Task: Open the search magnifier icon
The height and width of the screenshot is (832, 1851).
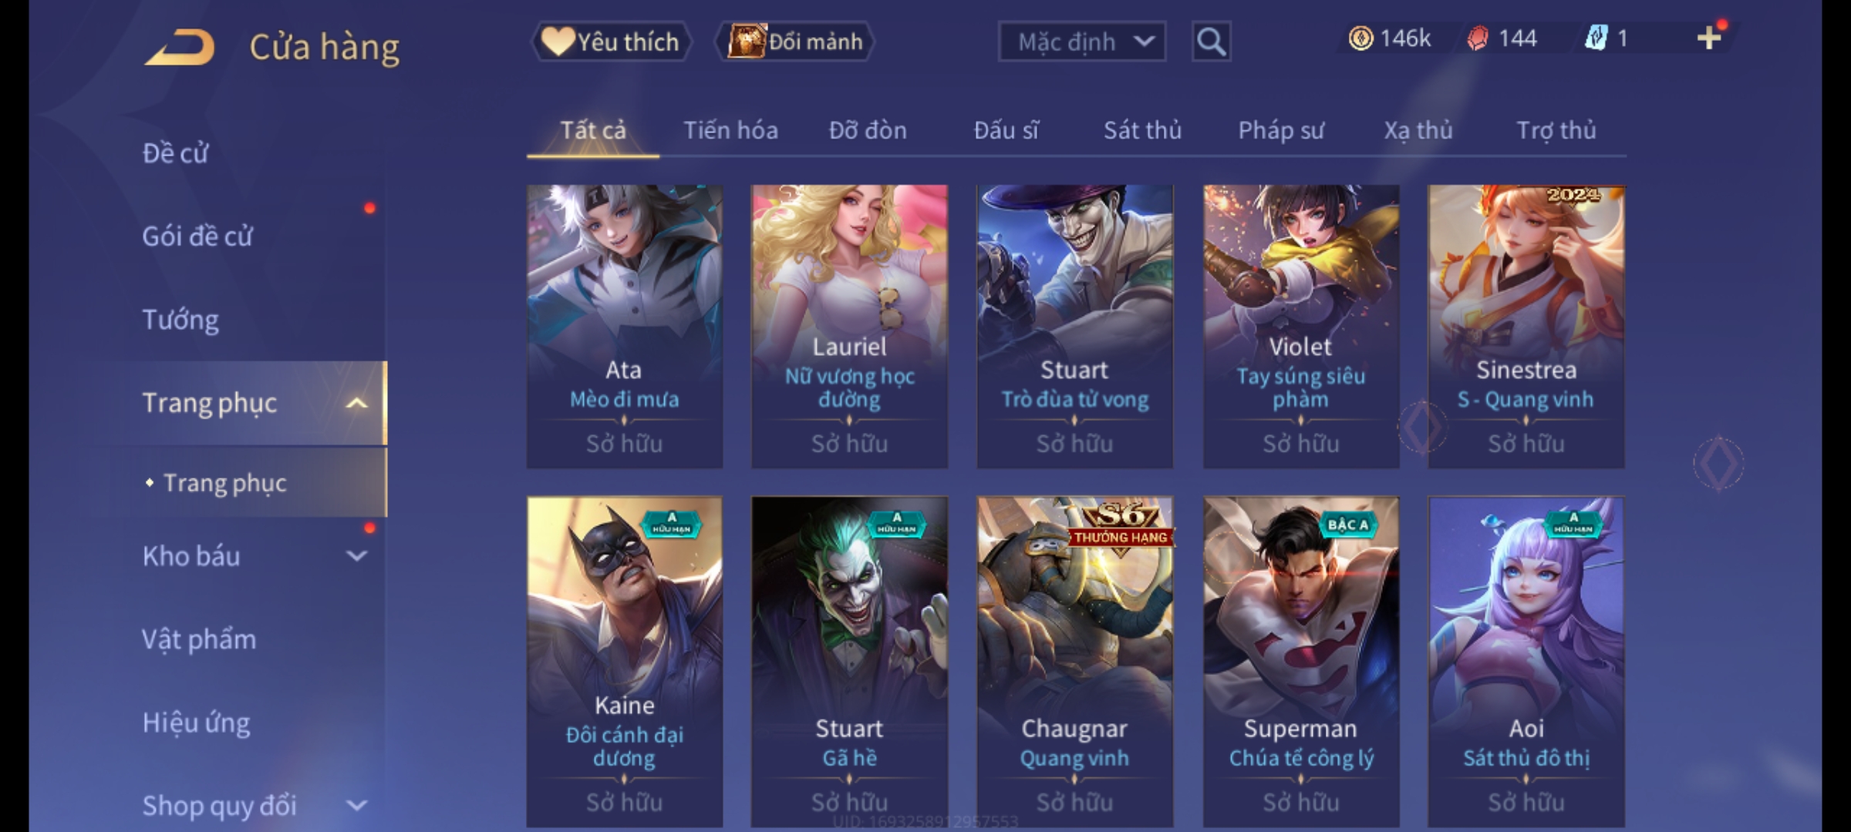Action: click(1211, 42)
